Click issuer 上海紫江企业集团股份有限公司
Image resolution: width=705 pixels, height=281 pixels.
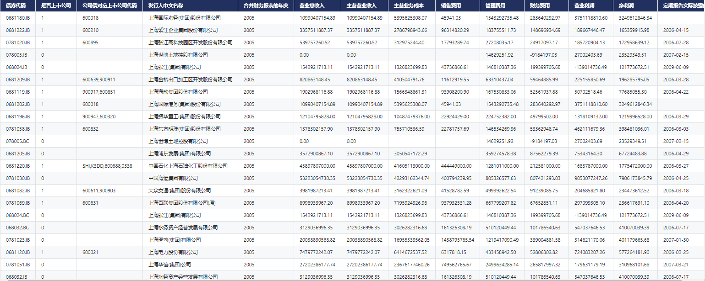click(183, 30)
